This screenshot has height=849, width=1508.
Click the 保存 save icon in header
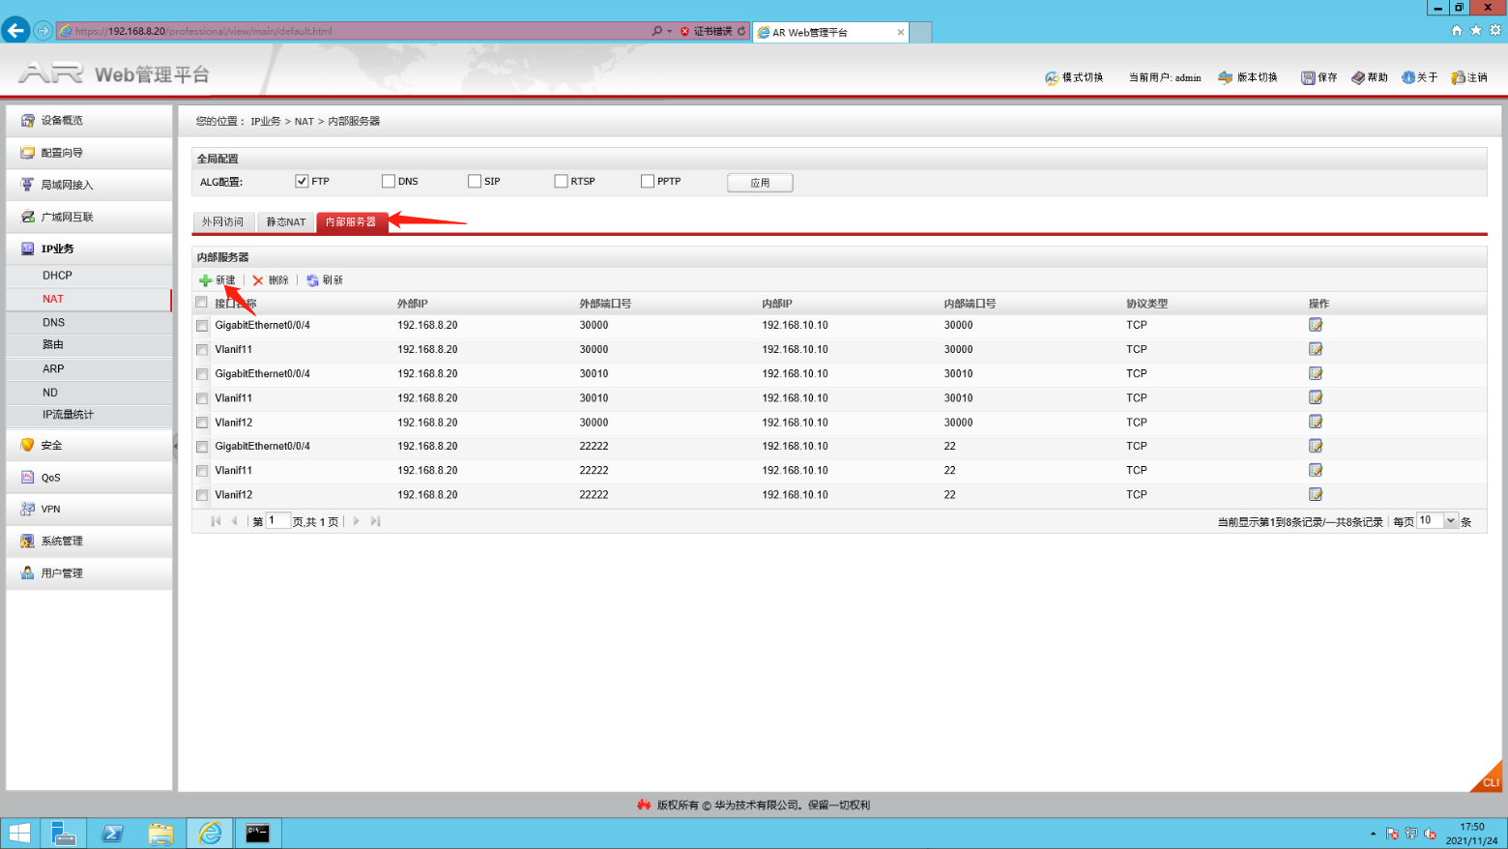[1308, 77]
